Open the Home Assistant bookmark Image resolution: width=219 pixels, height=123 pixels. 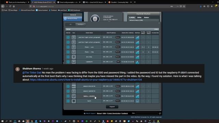tap(42, 10)
